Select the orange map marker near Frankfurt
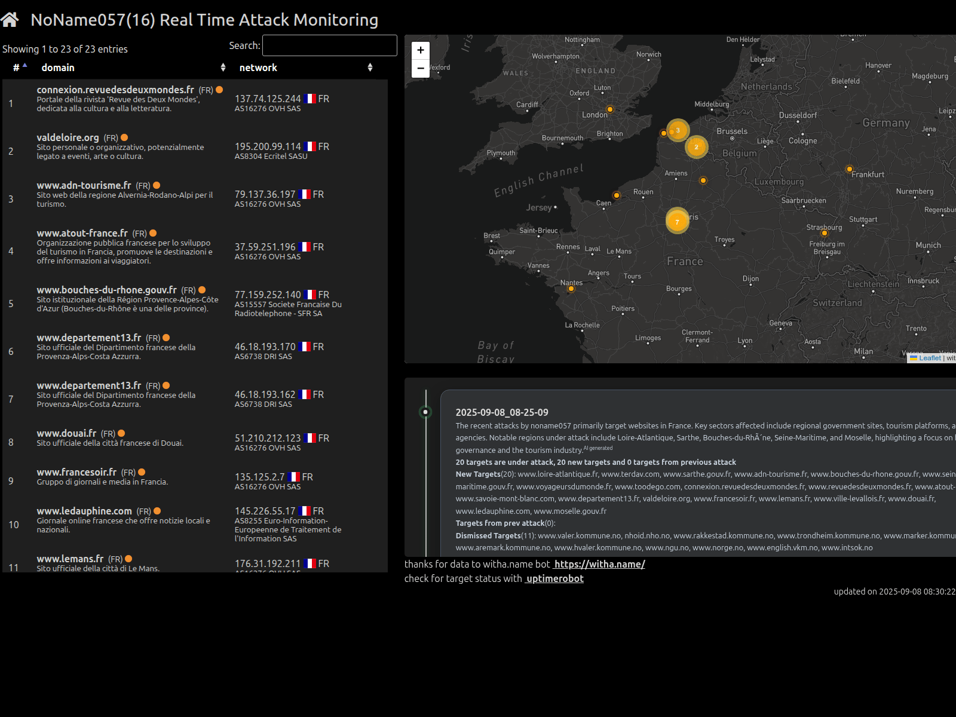 pos(849,169)
